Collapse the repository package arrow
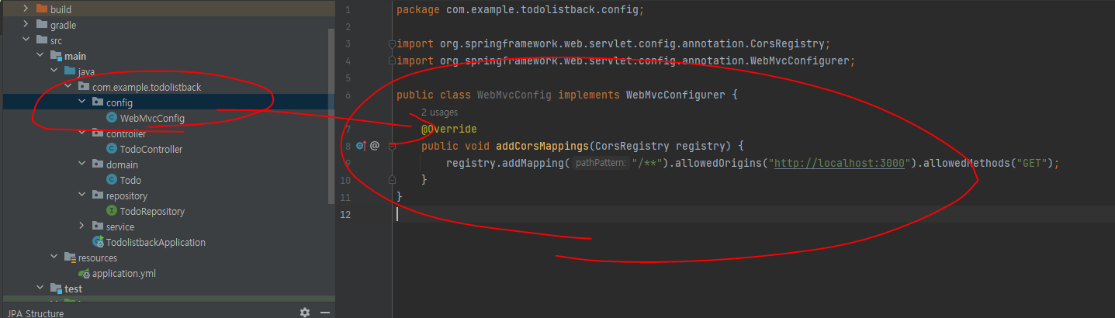 81,195
